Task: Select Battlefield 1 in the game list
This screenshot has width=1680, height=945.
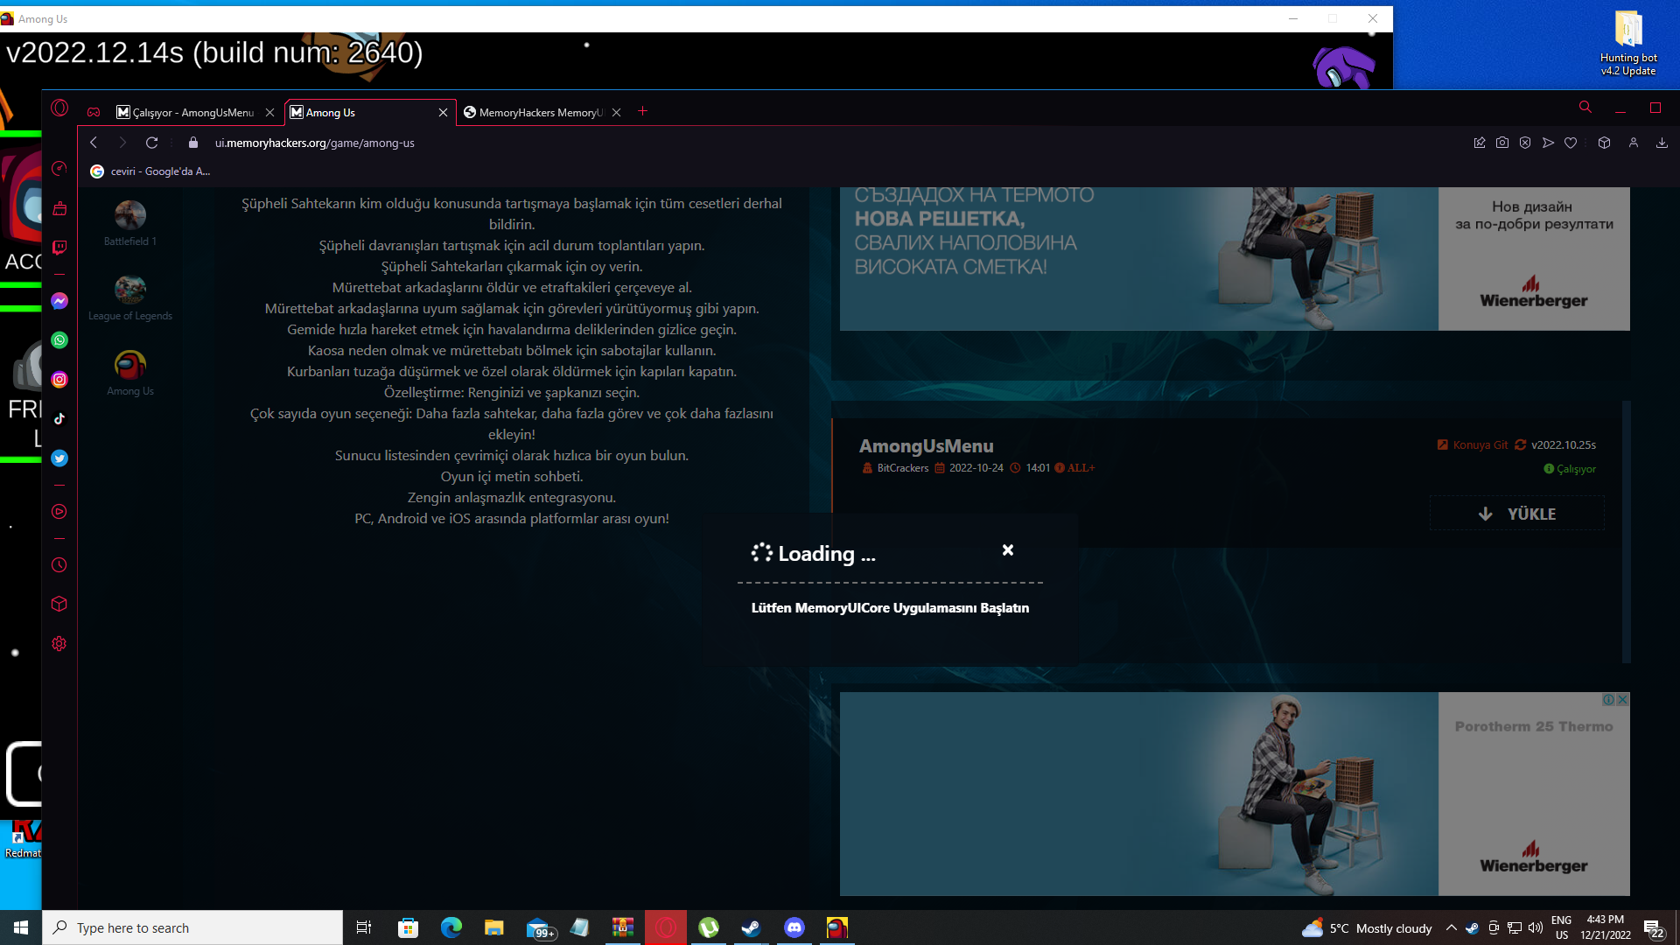Action: (x=130, y=224)
